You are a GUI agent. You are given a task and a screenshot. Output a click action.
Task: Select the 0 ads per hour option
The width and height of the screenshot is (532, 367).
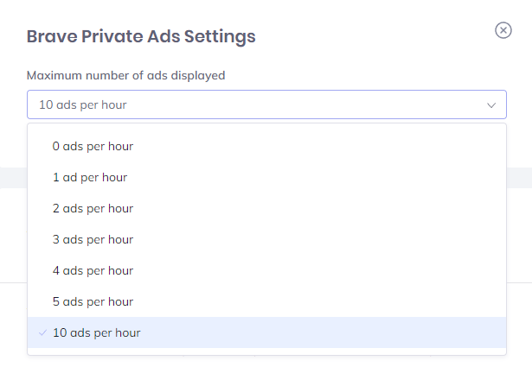266,146
